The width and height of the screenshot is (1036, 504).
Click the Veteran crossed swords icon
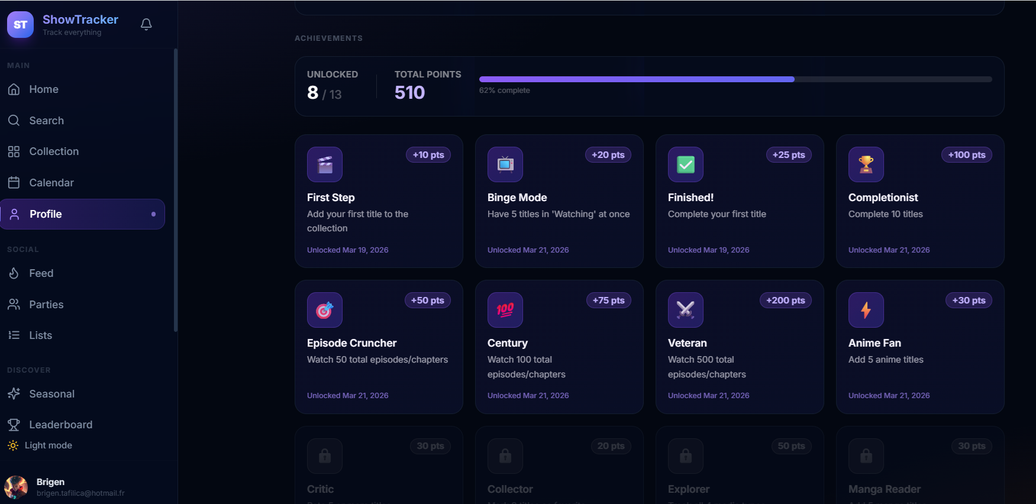686,310
